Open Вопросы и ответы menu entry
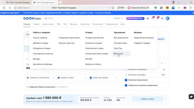Image resolution: width=194 pixels, height=109 pixels. tap(93, 64)
